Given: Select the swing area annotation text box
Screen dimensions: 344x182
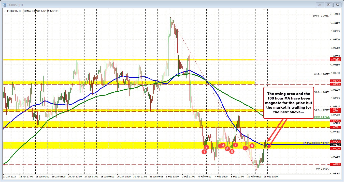Looking at the screenshot, I should click(x=288, y=103).
